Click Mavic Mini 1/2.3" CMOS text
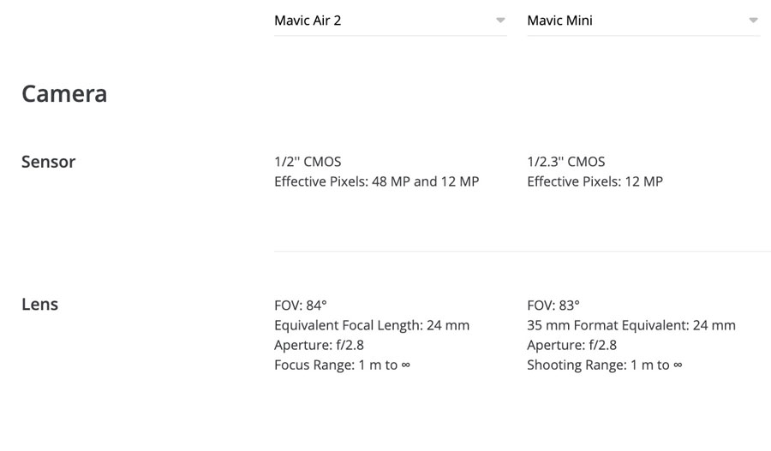 [x=566, y=162]
